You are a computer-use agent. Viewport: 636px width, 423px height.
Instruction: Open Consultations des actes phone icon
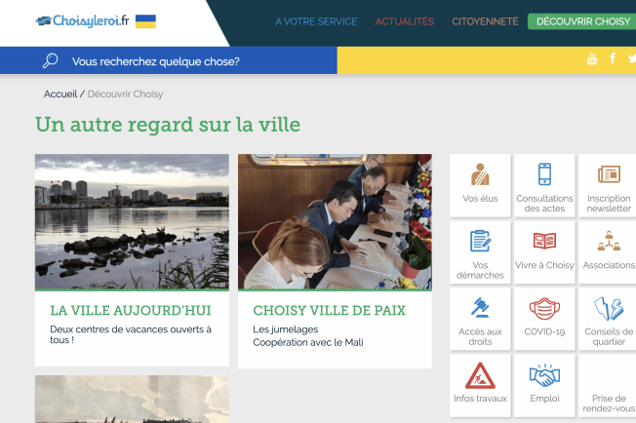tap(544, 174)
